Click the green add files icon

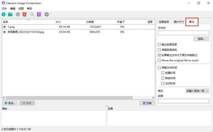click(4, 14)
